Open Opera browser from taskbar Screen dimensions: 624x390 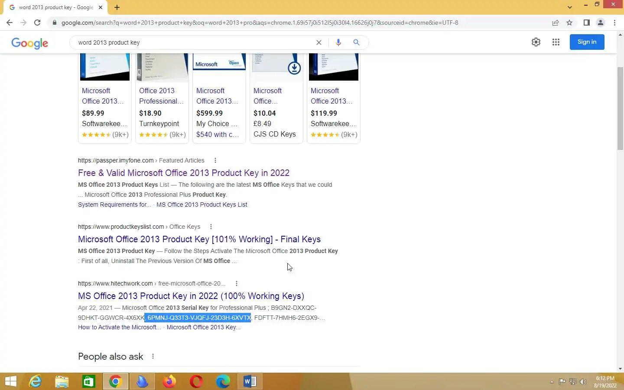click(196, 381)
